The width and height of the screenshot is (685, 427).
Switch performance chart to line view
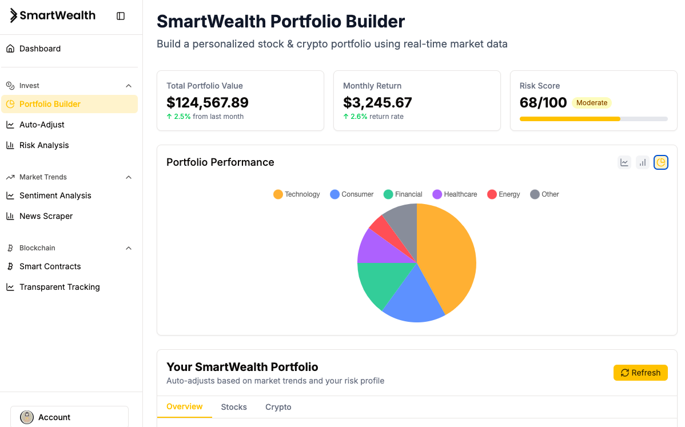[624, 162]
